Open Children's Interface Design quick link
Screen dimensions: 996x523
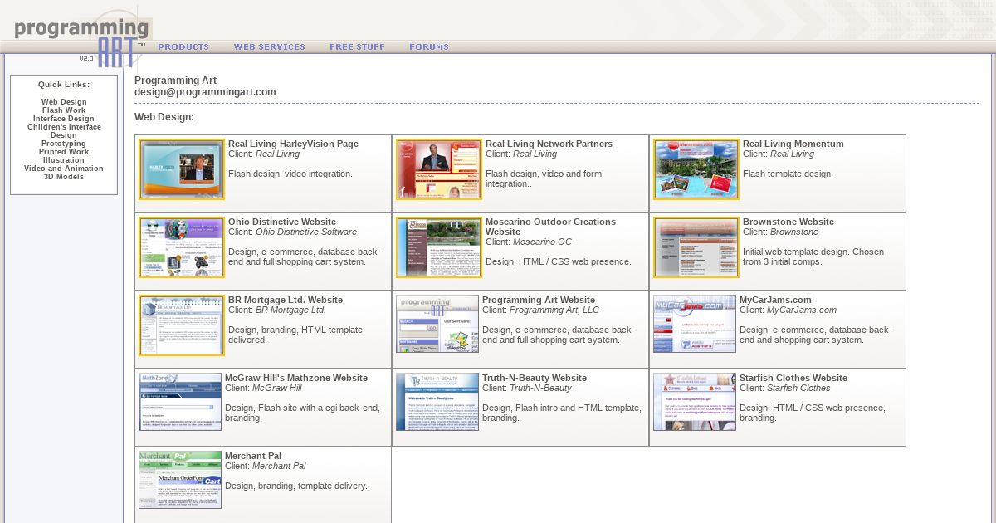click(64, 131)
